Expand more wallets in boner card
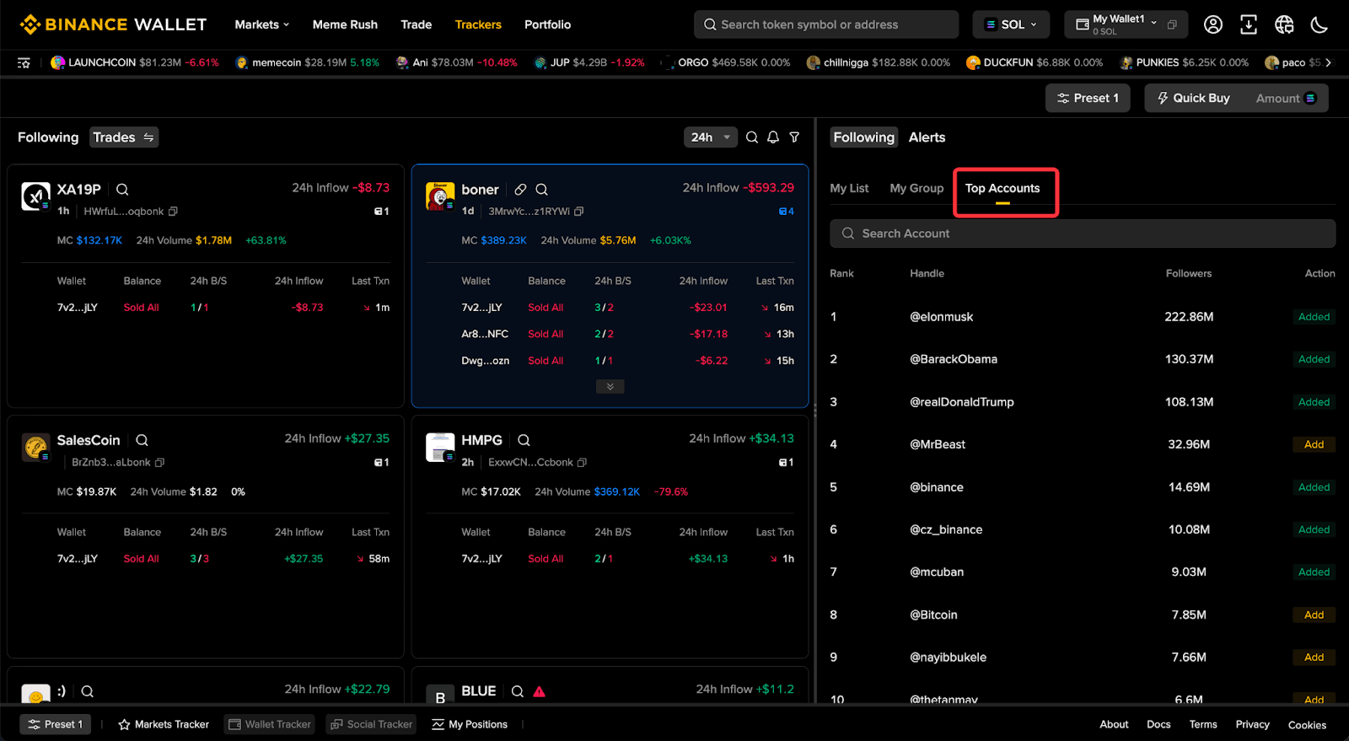 610,387
